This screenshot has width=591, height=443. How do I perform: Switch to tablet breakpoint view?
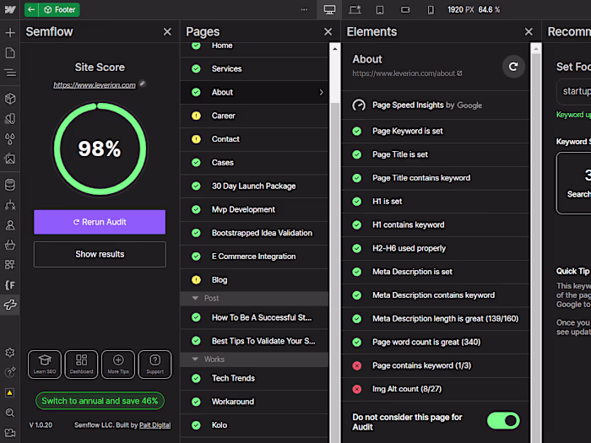tap(380, 10)
